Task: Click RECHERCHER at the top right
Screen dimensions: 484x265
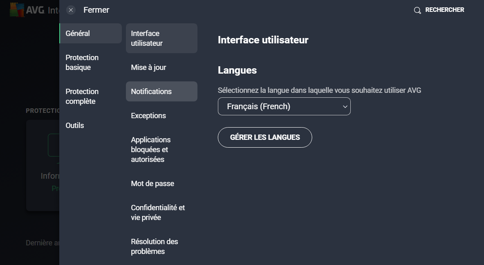Action: (x=445, y=9)
